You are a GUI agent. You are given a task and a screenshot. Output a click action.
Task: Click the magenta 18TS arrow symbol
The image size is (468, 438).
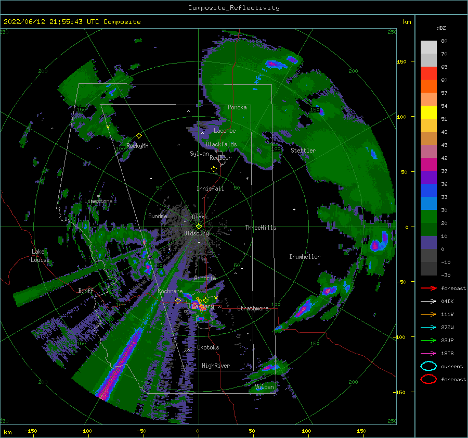click(x=428, y=354)
